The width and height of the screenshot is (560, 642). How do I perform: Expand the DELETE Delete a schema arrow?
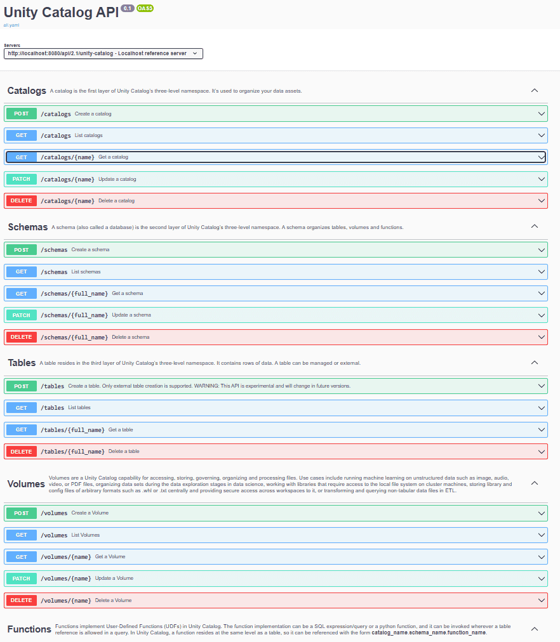tap(541, 337)
